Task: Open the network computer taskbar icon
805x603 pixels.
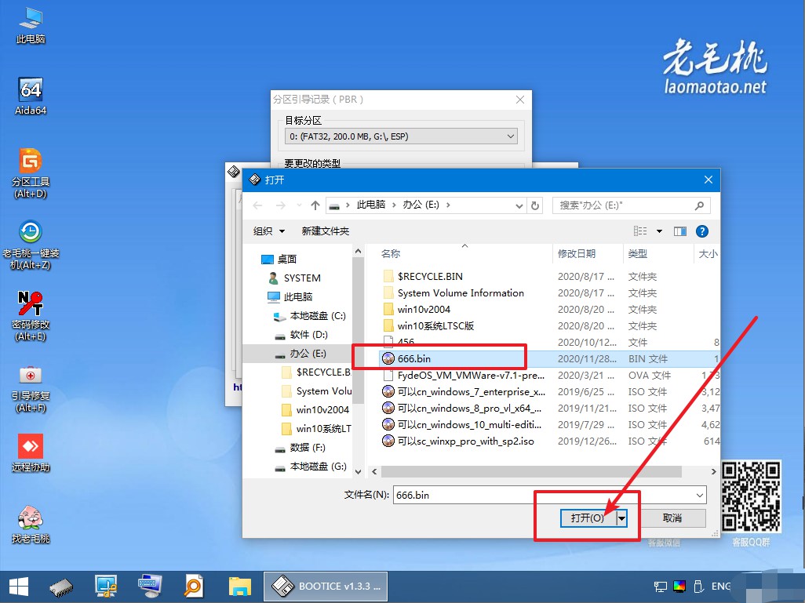Action: pos(106,587)
